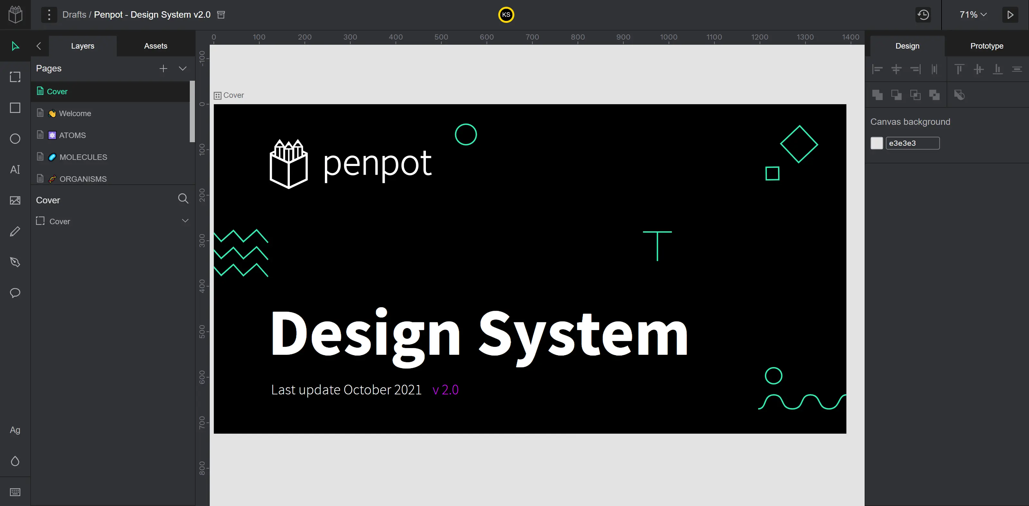Align top edges icon

959,69
